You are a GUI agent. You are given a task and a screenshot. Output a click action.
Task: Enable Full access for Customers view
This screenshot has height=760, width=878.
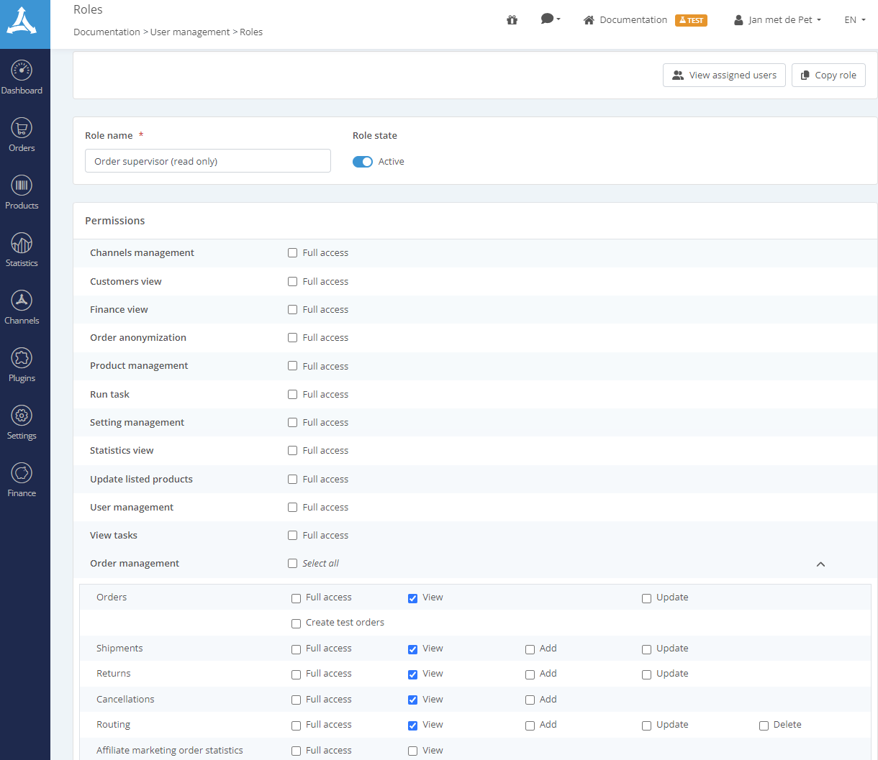click(x=293, y=282)
